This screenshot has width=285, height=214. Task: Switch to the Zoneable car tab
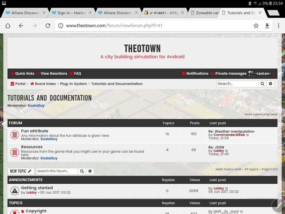pos(205,13)
